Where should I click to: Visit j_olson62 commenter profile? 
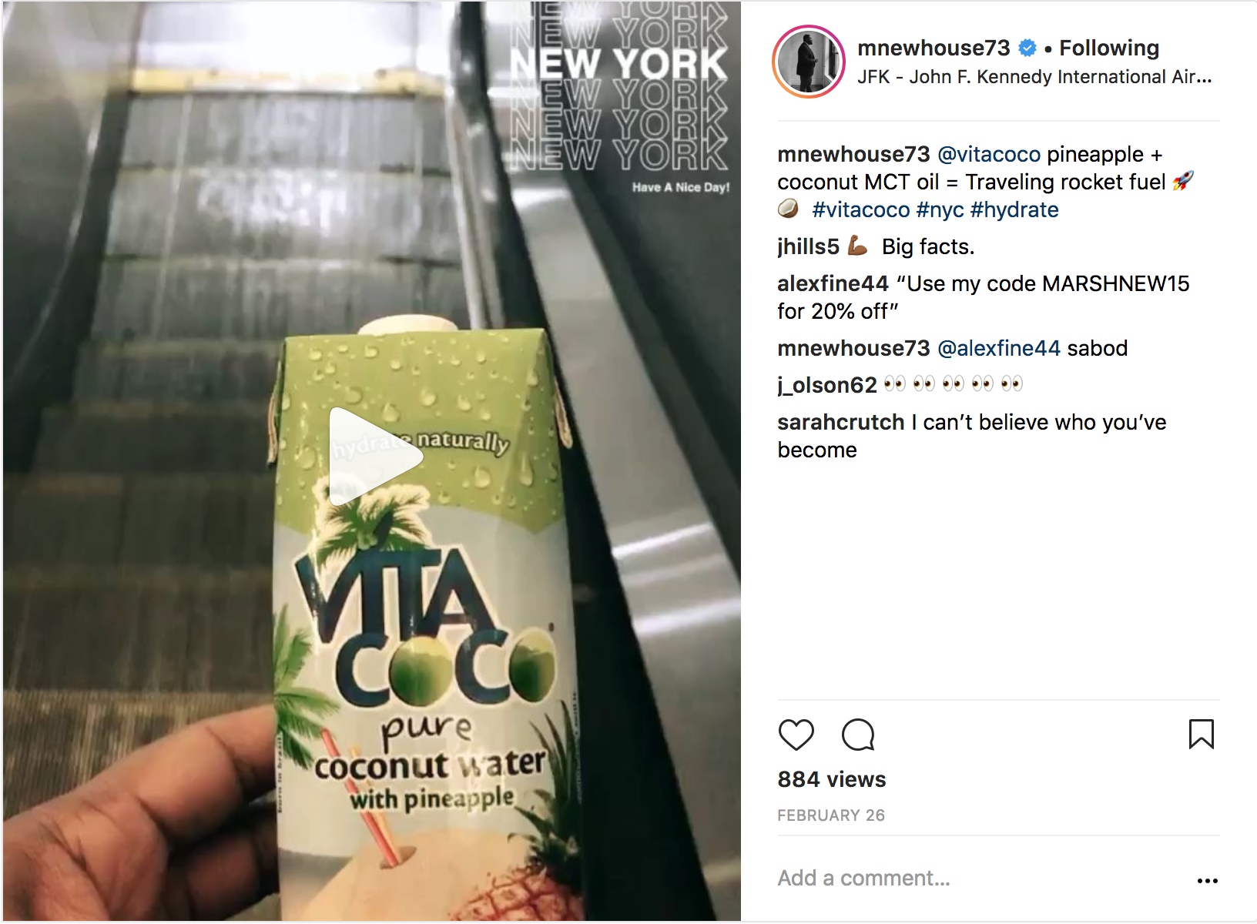827,385
